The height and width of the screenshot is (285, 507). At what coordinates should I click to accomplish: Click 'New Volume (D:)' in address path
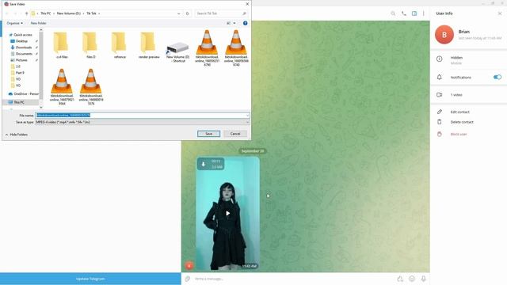click(69, 13)
